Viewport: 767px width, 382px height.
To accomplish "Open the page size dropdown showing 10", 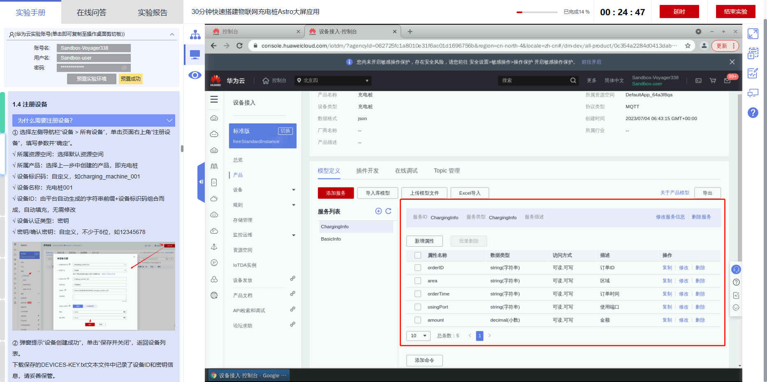I will click(418, 336).
